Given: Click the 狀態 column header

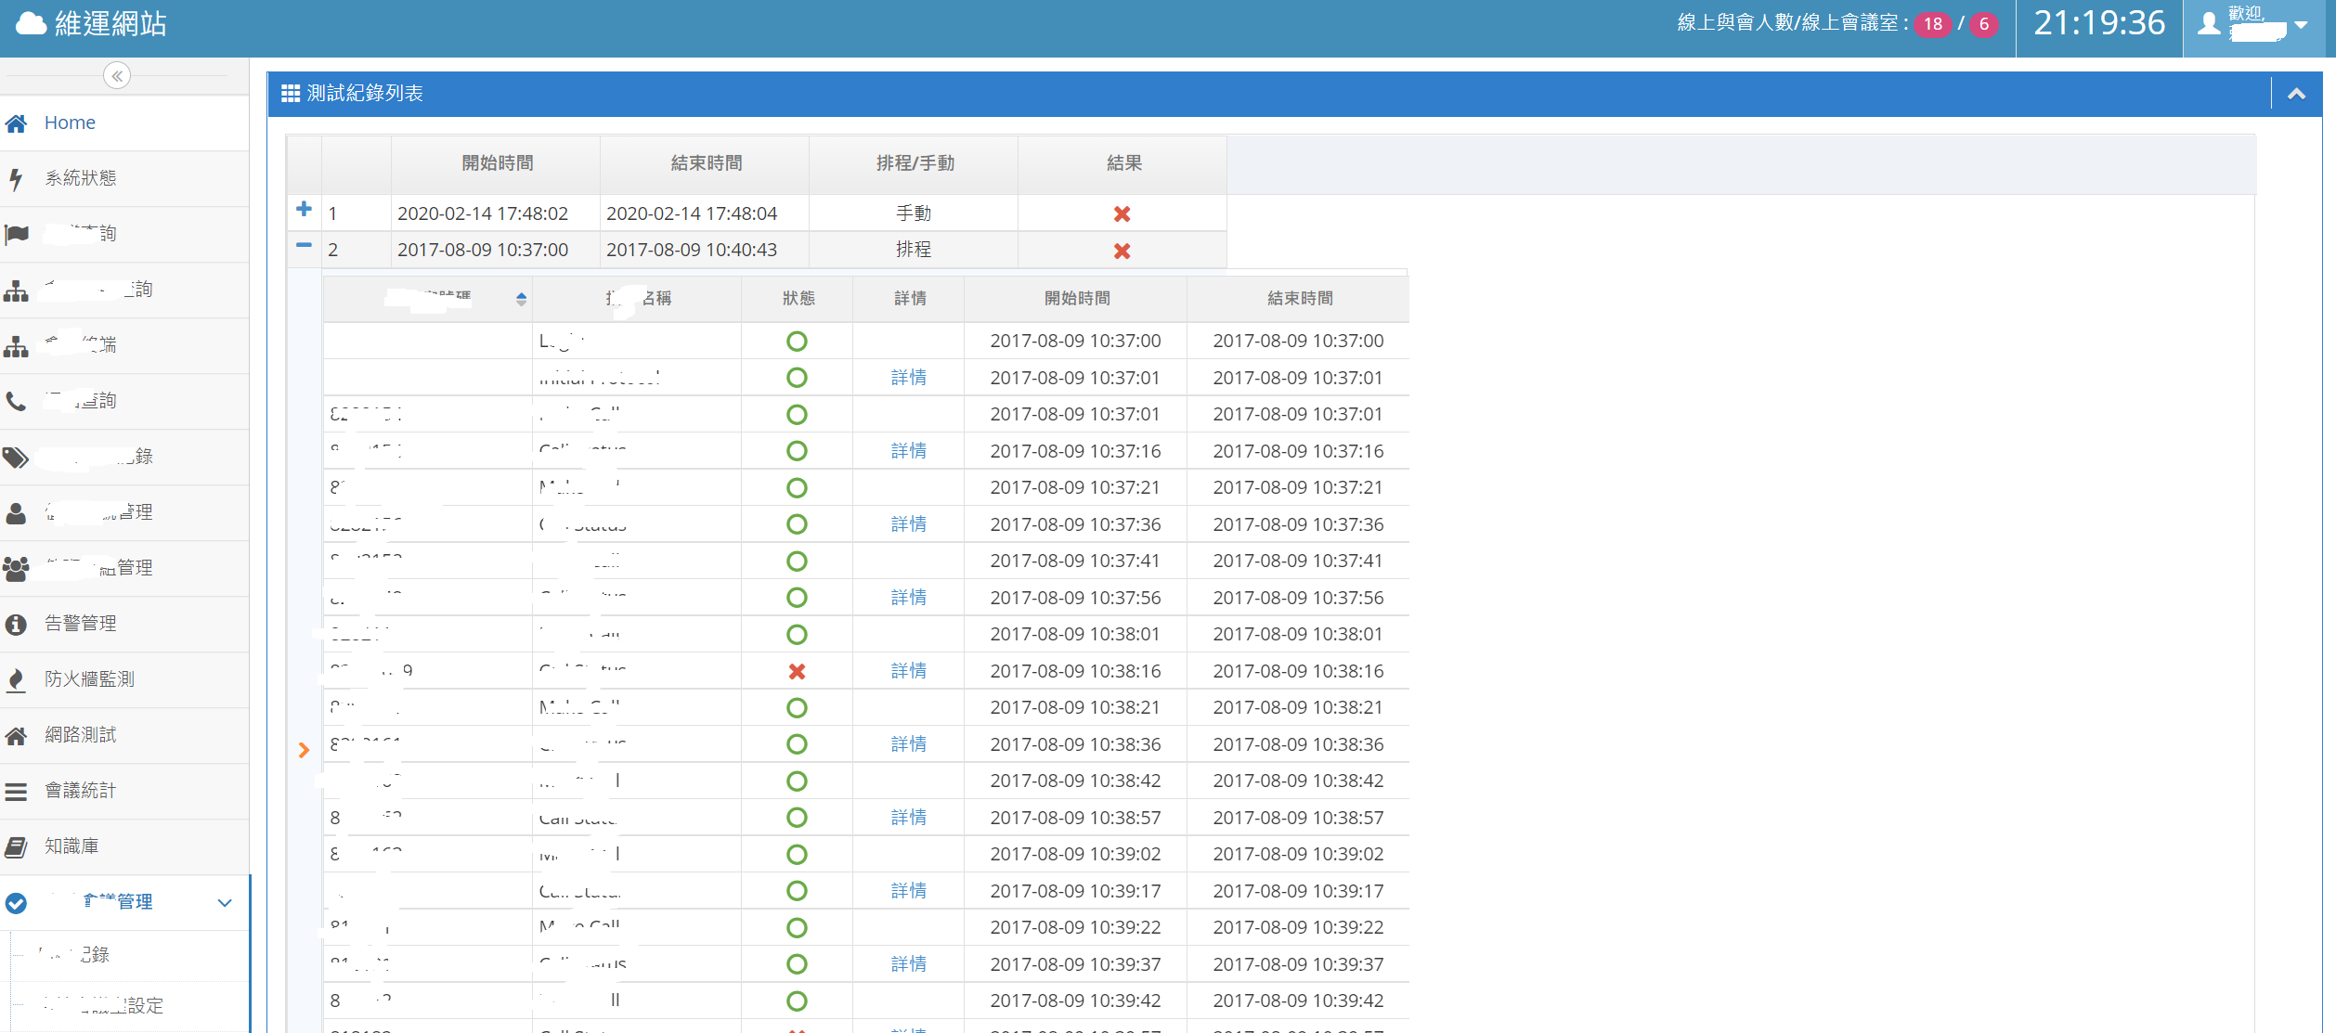Looking at the screenshot, I should [x=798, y=299].
